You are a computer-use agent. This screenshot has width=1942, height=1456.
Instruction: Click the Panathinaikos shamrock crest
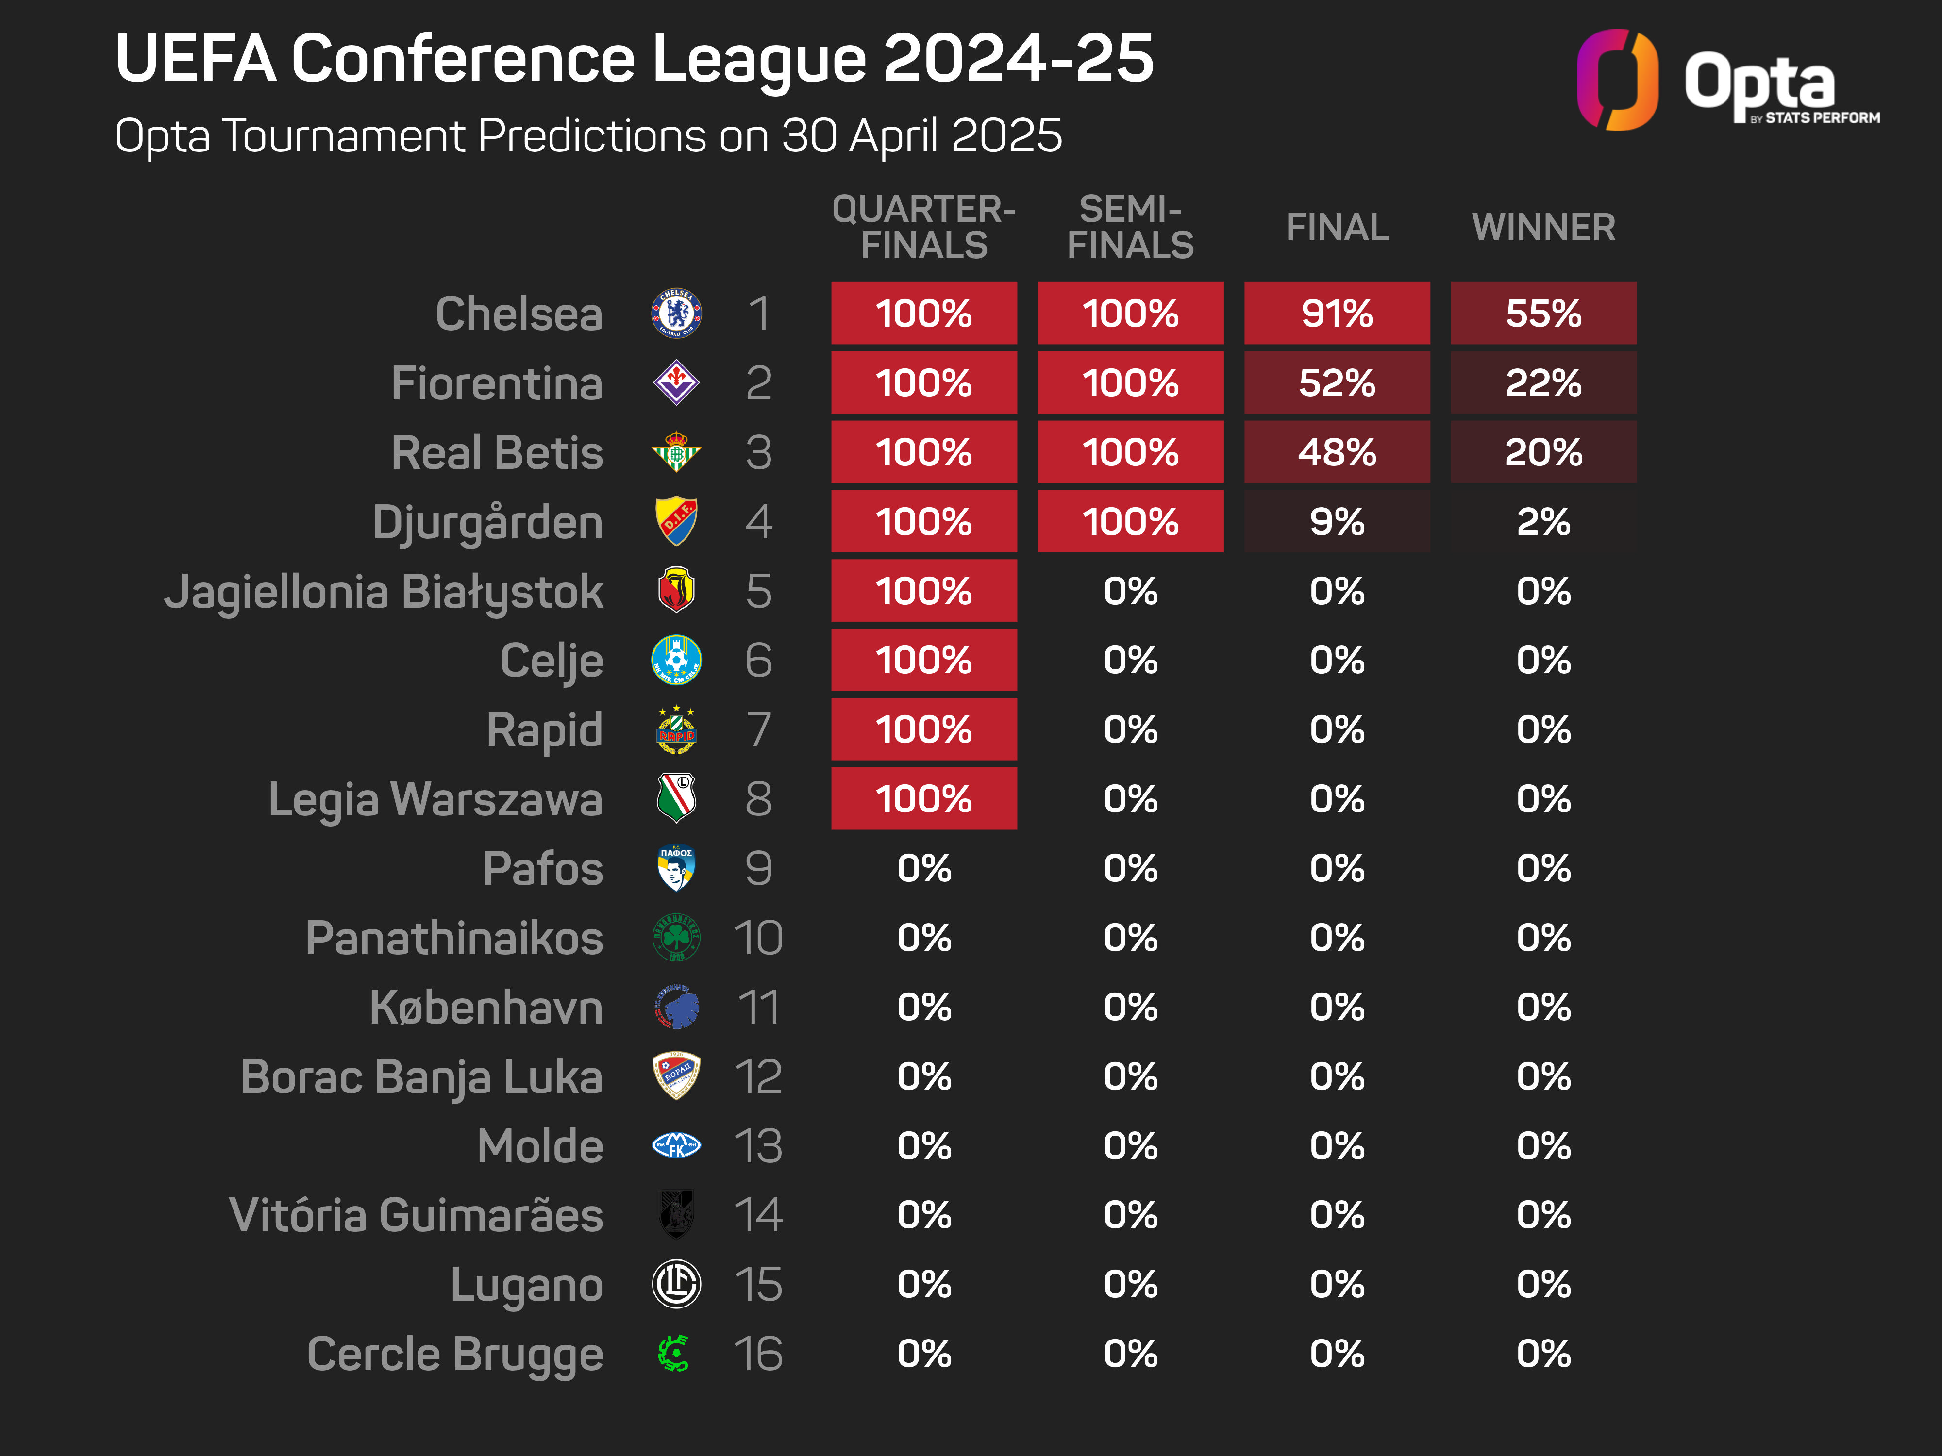676,937
